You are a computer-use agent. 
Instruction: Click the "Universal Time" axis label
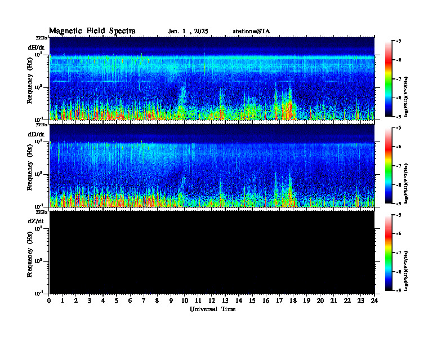(x=212, y=309)
